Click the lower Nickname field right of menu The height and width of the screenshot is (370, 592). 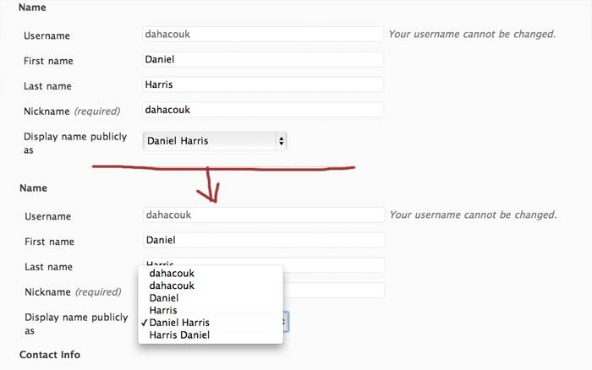click(334, 291)
